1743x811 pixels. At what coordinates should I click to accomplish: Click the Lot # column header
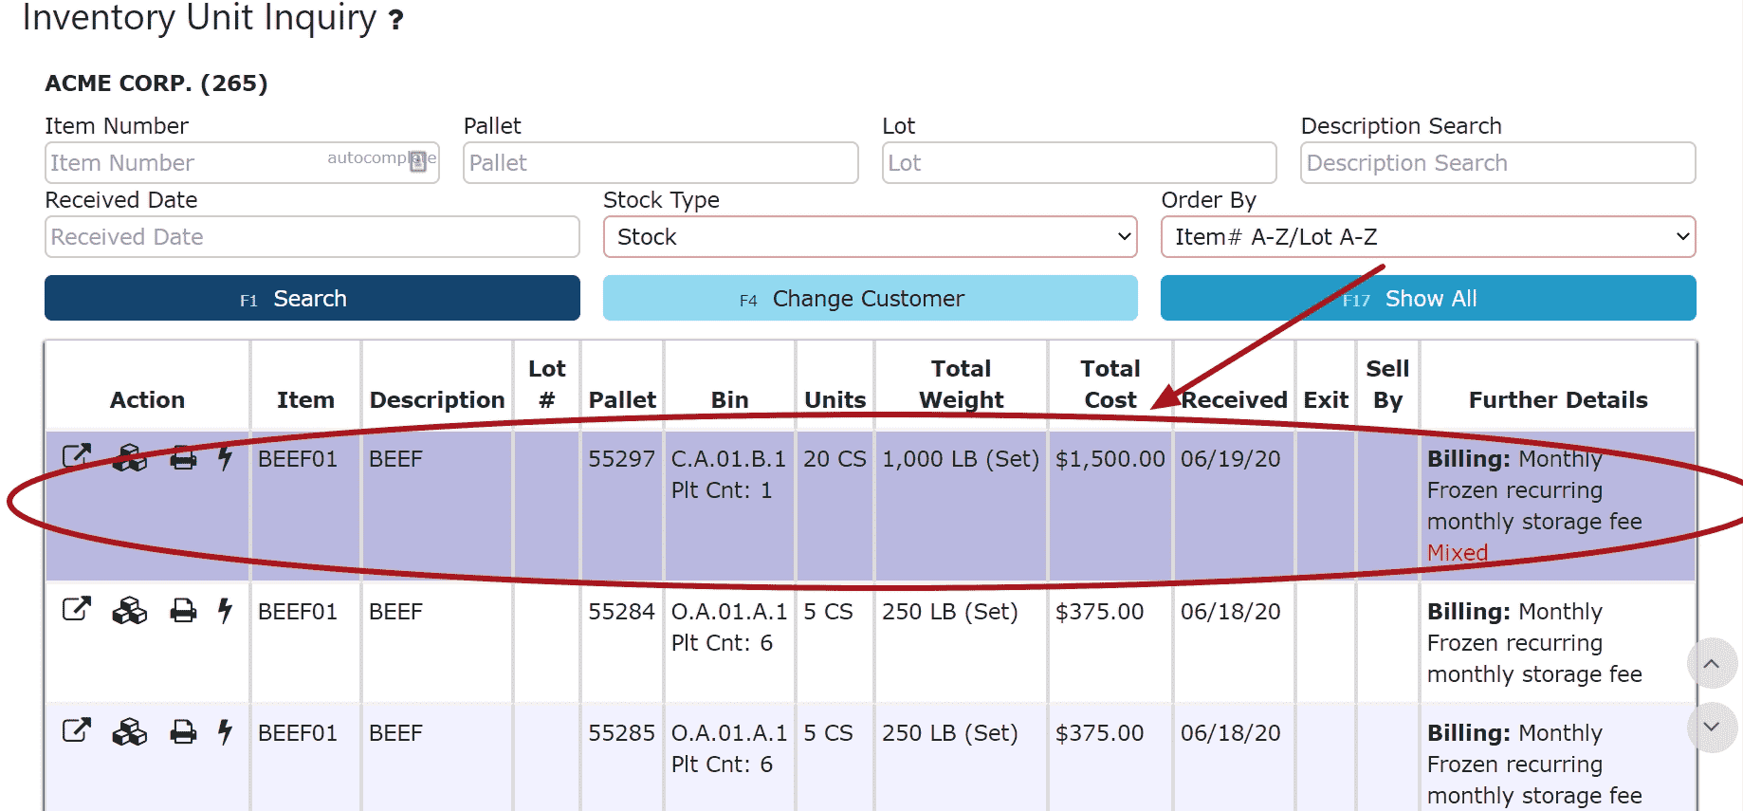(546, 384)
